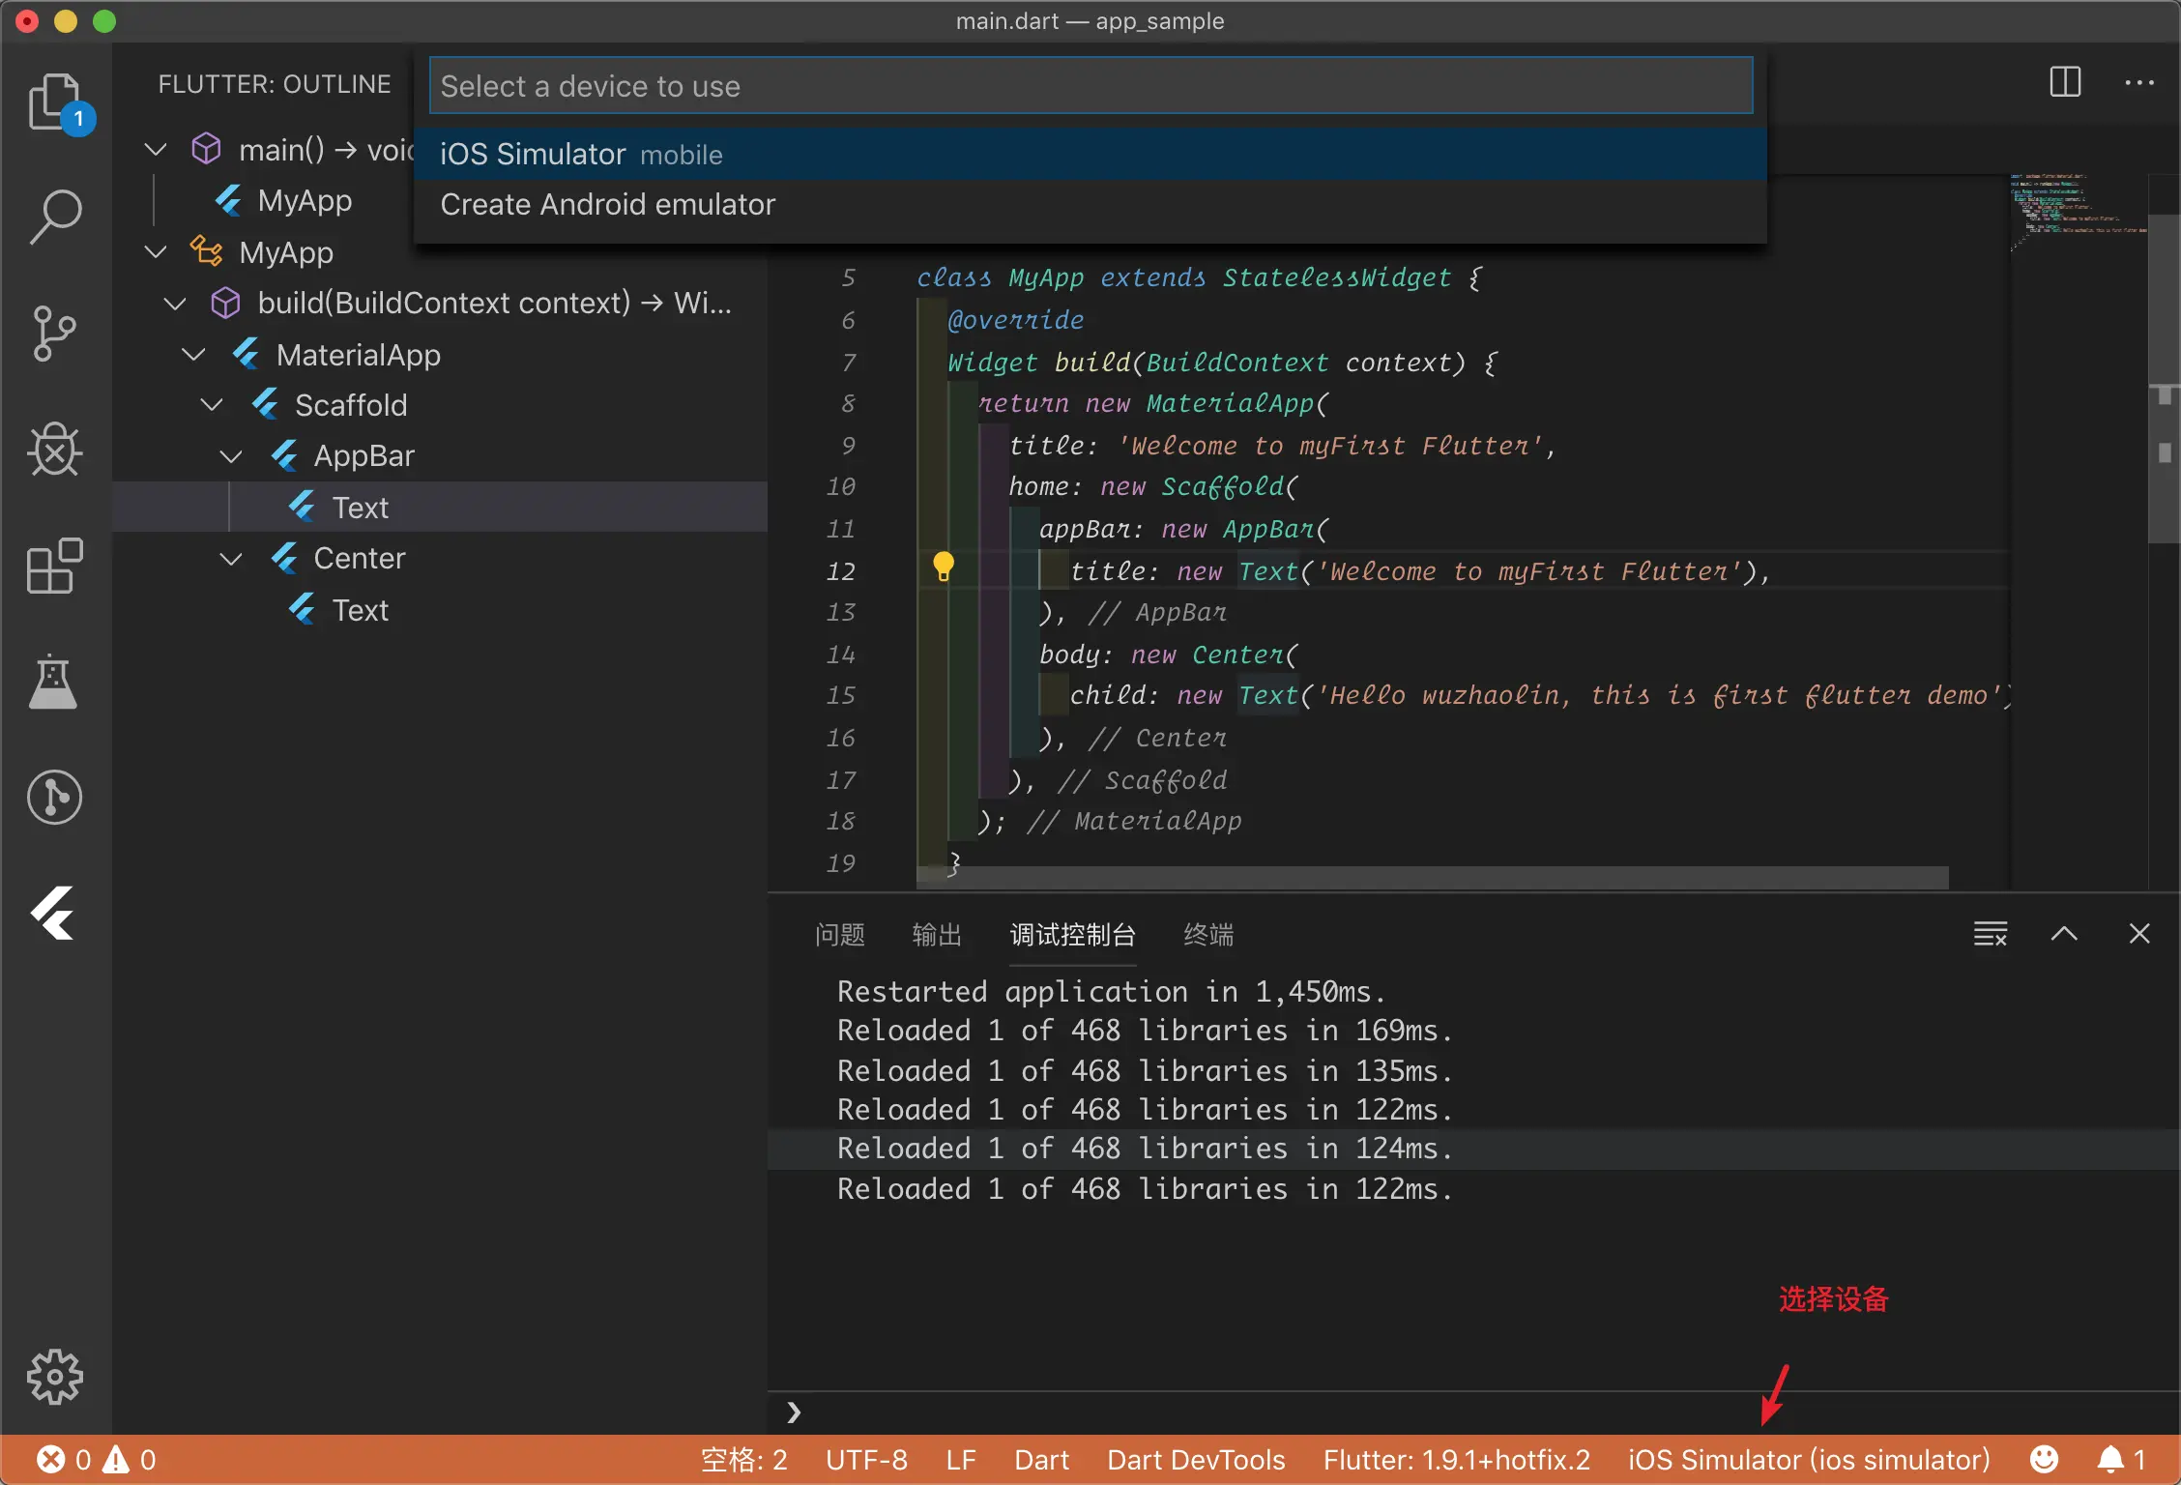
Task: Click the Manage gear icon
Action: (54, 1376)
